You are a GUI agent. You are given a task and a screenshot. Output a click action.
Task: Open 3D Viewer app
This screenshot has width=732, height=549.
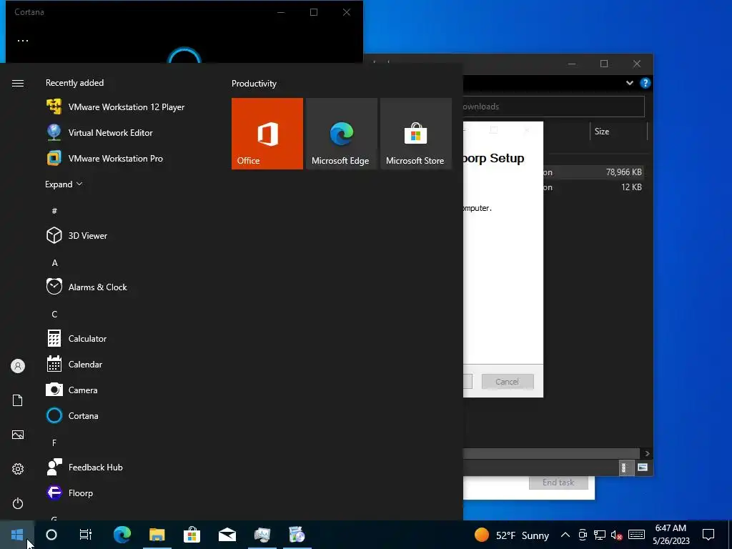pyautogui.click(x=77, y=236)
